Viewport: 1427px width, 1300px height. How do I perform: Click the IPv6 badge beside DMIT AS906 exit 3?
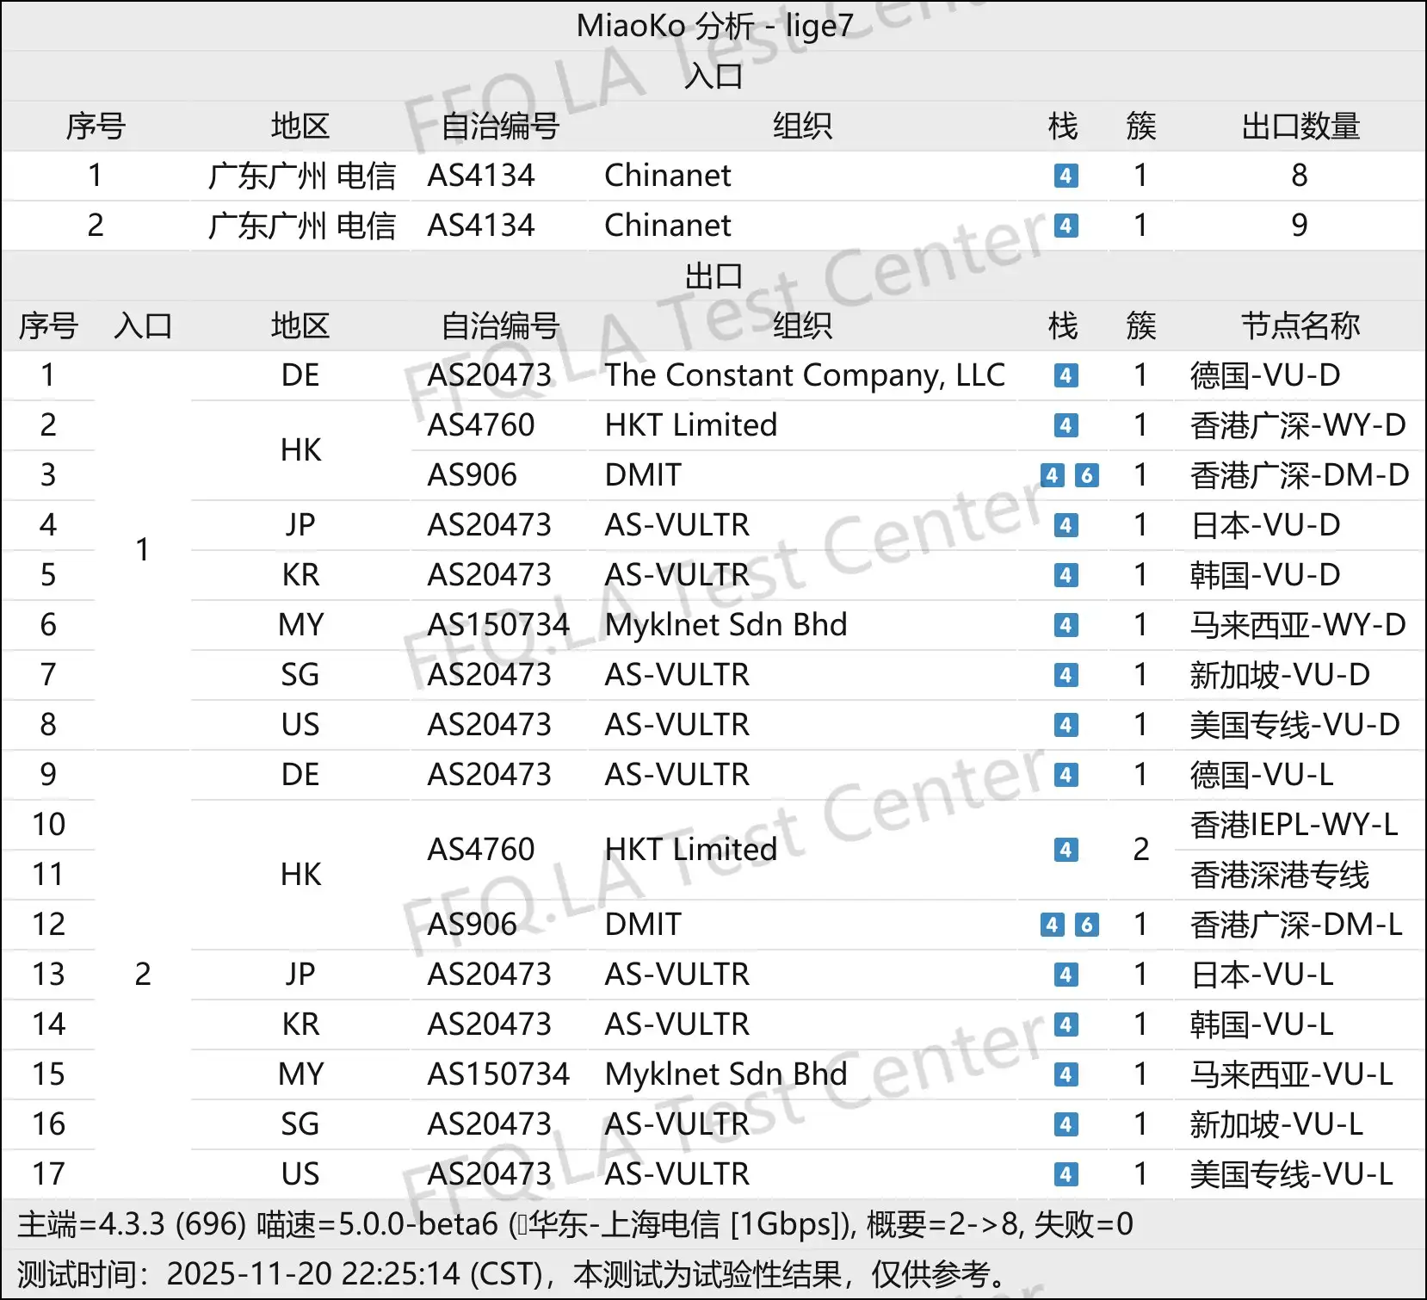[1087, 474]
